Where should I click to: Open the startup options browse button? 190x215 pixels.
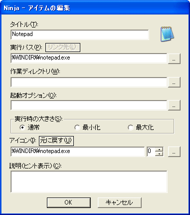click(174, 105)
